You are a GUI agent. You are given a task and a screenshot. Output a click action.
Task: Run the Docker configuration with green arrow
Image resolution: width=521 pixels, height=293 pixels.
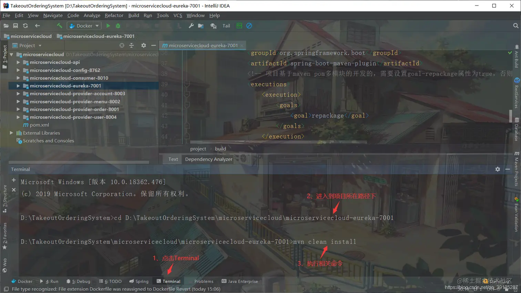pos(108,26)
